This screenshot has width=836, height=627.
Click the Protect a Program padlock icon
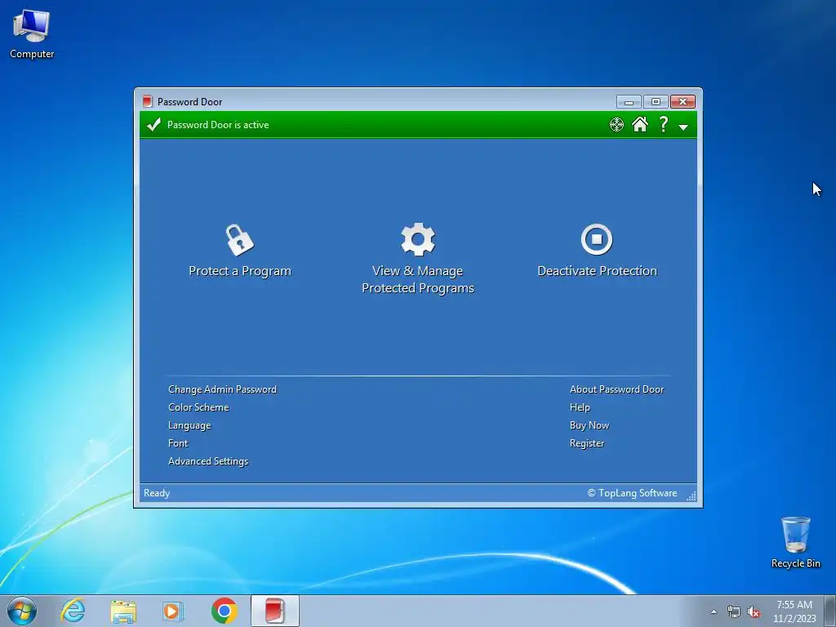click(239, 239)
